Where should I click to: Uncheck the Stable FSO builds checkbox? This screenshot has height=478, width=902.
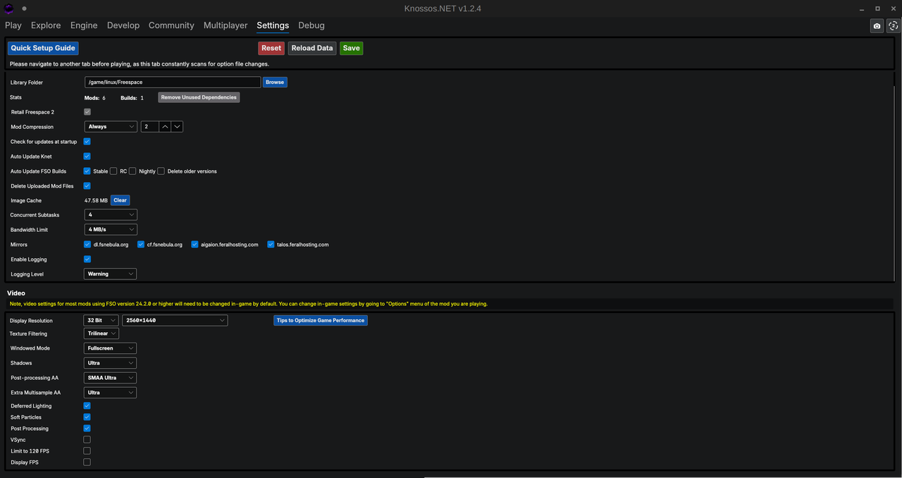[87, 171]
